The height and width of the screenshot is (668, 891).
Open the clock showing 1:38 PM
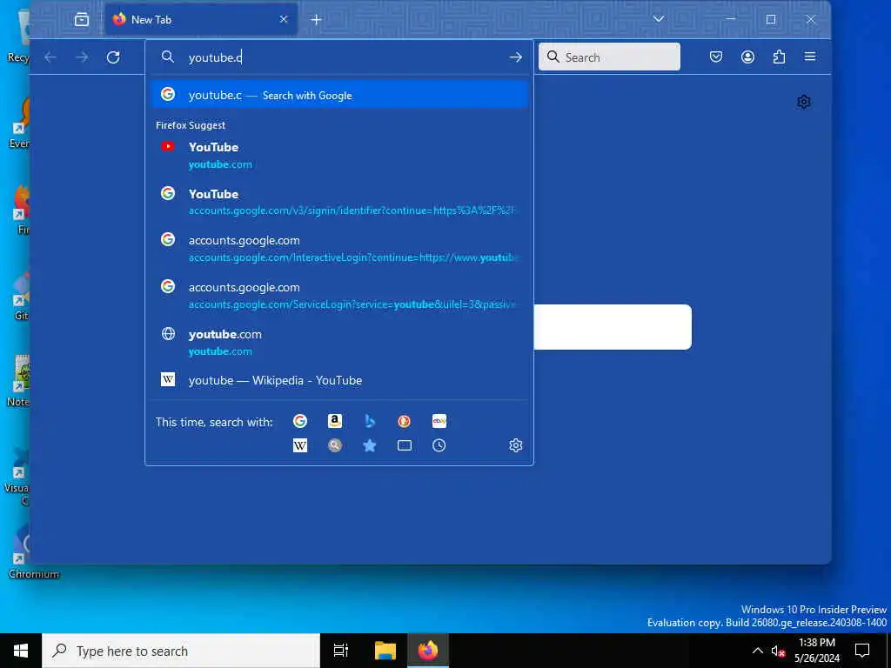tap(816, 651)
